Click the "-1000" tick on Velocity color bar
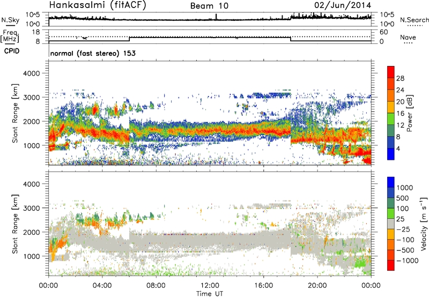The image size is (429, 297). coord(408,261)
